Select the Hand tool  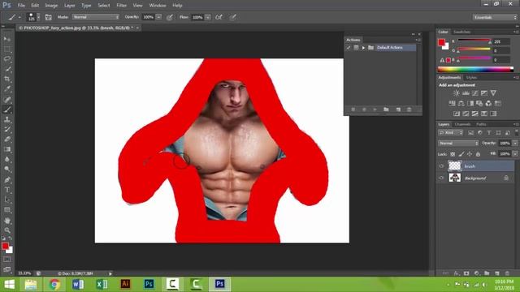7,221
